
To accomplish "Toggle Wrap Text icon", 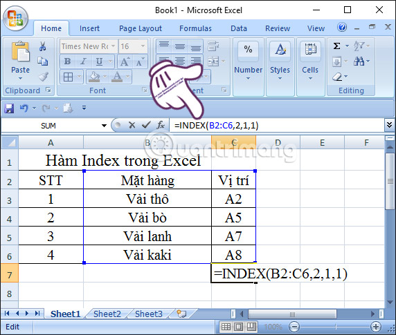I will pos(213,46).
